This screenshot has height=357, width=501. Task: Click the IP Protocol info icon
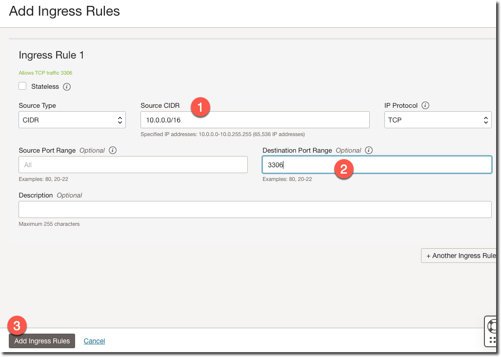pyautogui.click(x=425, y=105)
